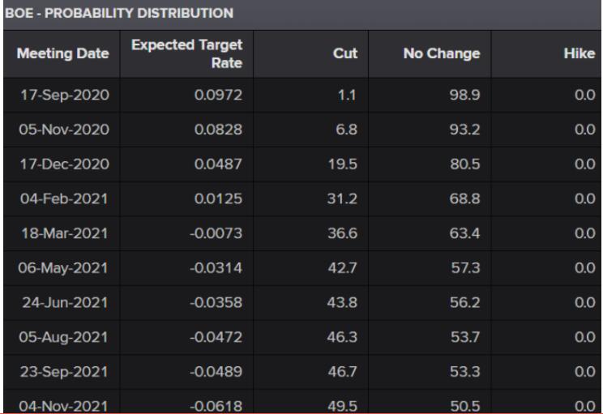Pick the no change value 56.2
The height and width of the screenshot is (414, 603).
click(x=465, y=302)
